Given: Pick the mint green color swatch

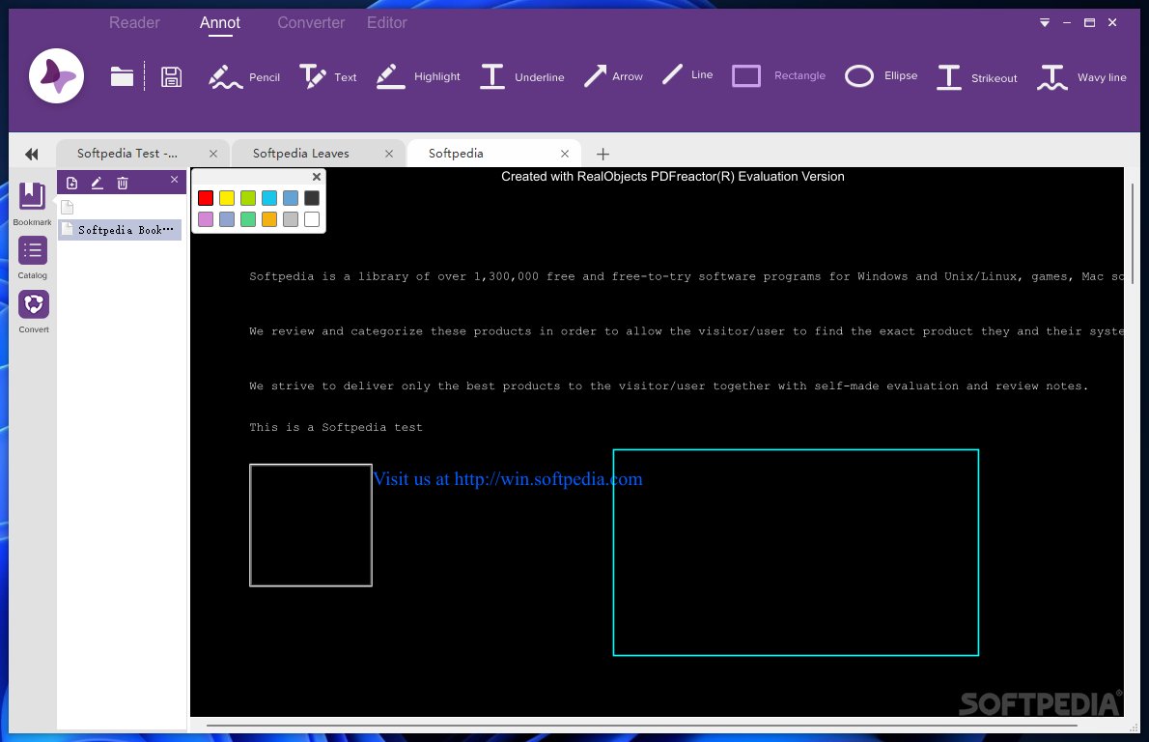Looking at the screenshot, I should (x=248, y=219).
